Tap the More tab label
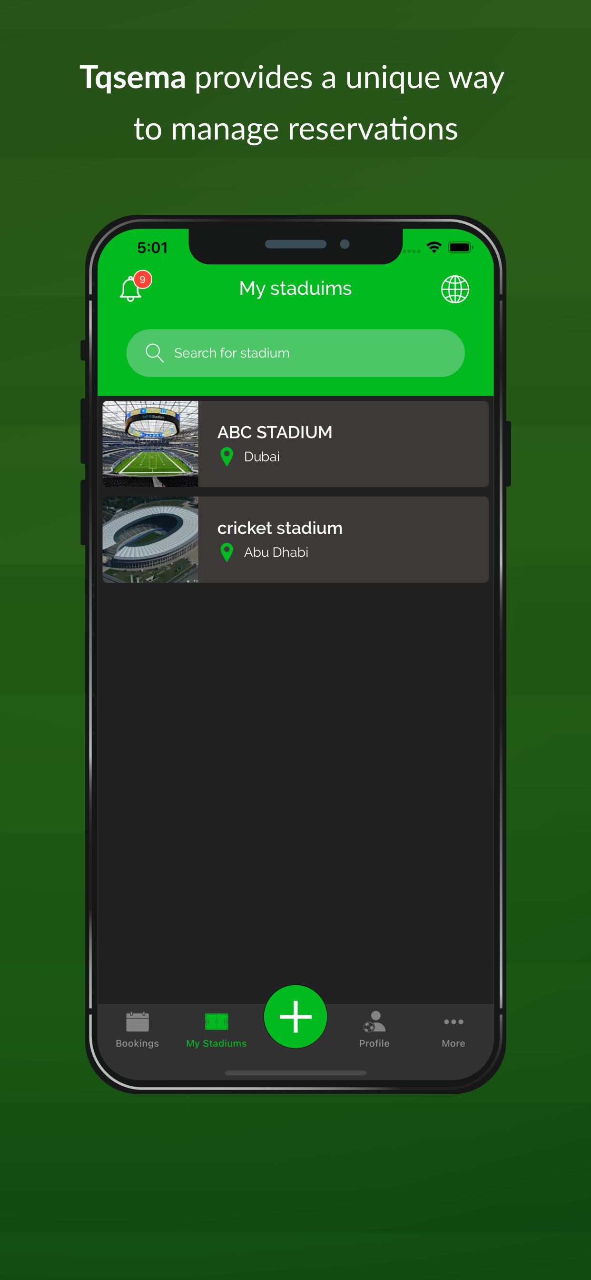Viewport: 591px width, 1280px height. [453, 1043]
